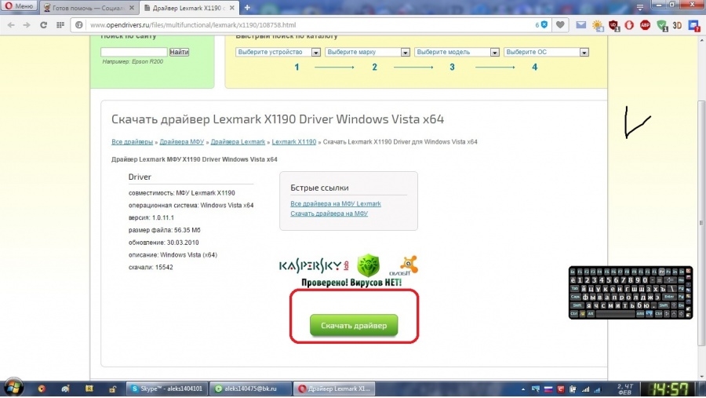The image size is (706, 398).
Task: Click the white signal bars tray icon
Action: [x=585, y=389]
